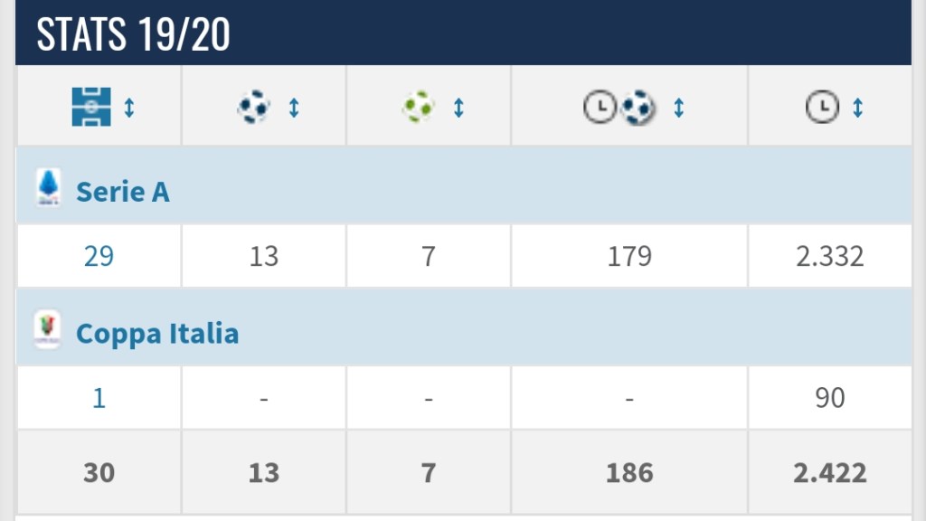Screen dimensions: 926x521
Task: Sort table by appearances column arrows
Action: pyautogui.click(x=129, y=108)
